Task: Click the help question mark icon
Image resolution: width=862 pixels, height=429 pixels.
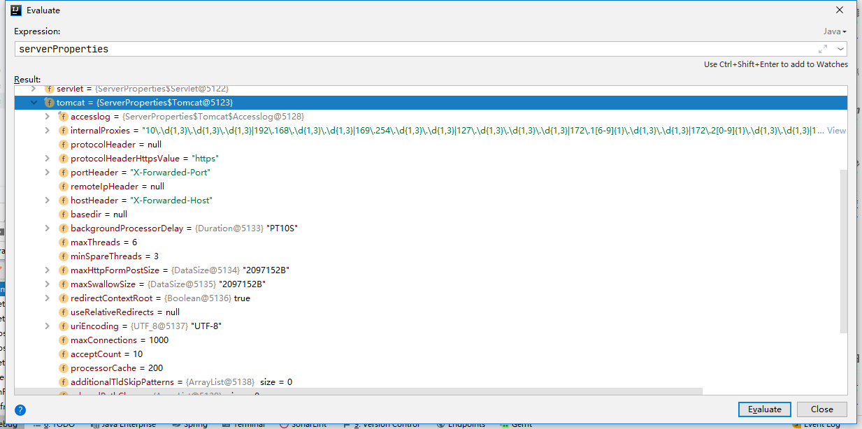Action: (x=20, y=410)
